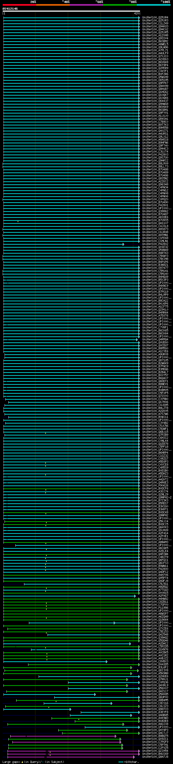Open hit UniRef100_Q2MJR4

[155, 18]
